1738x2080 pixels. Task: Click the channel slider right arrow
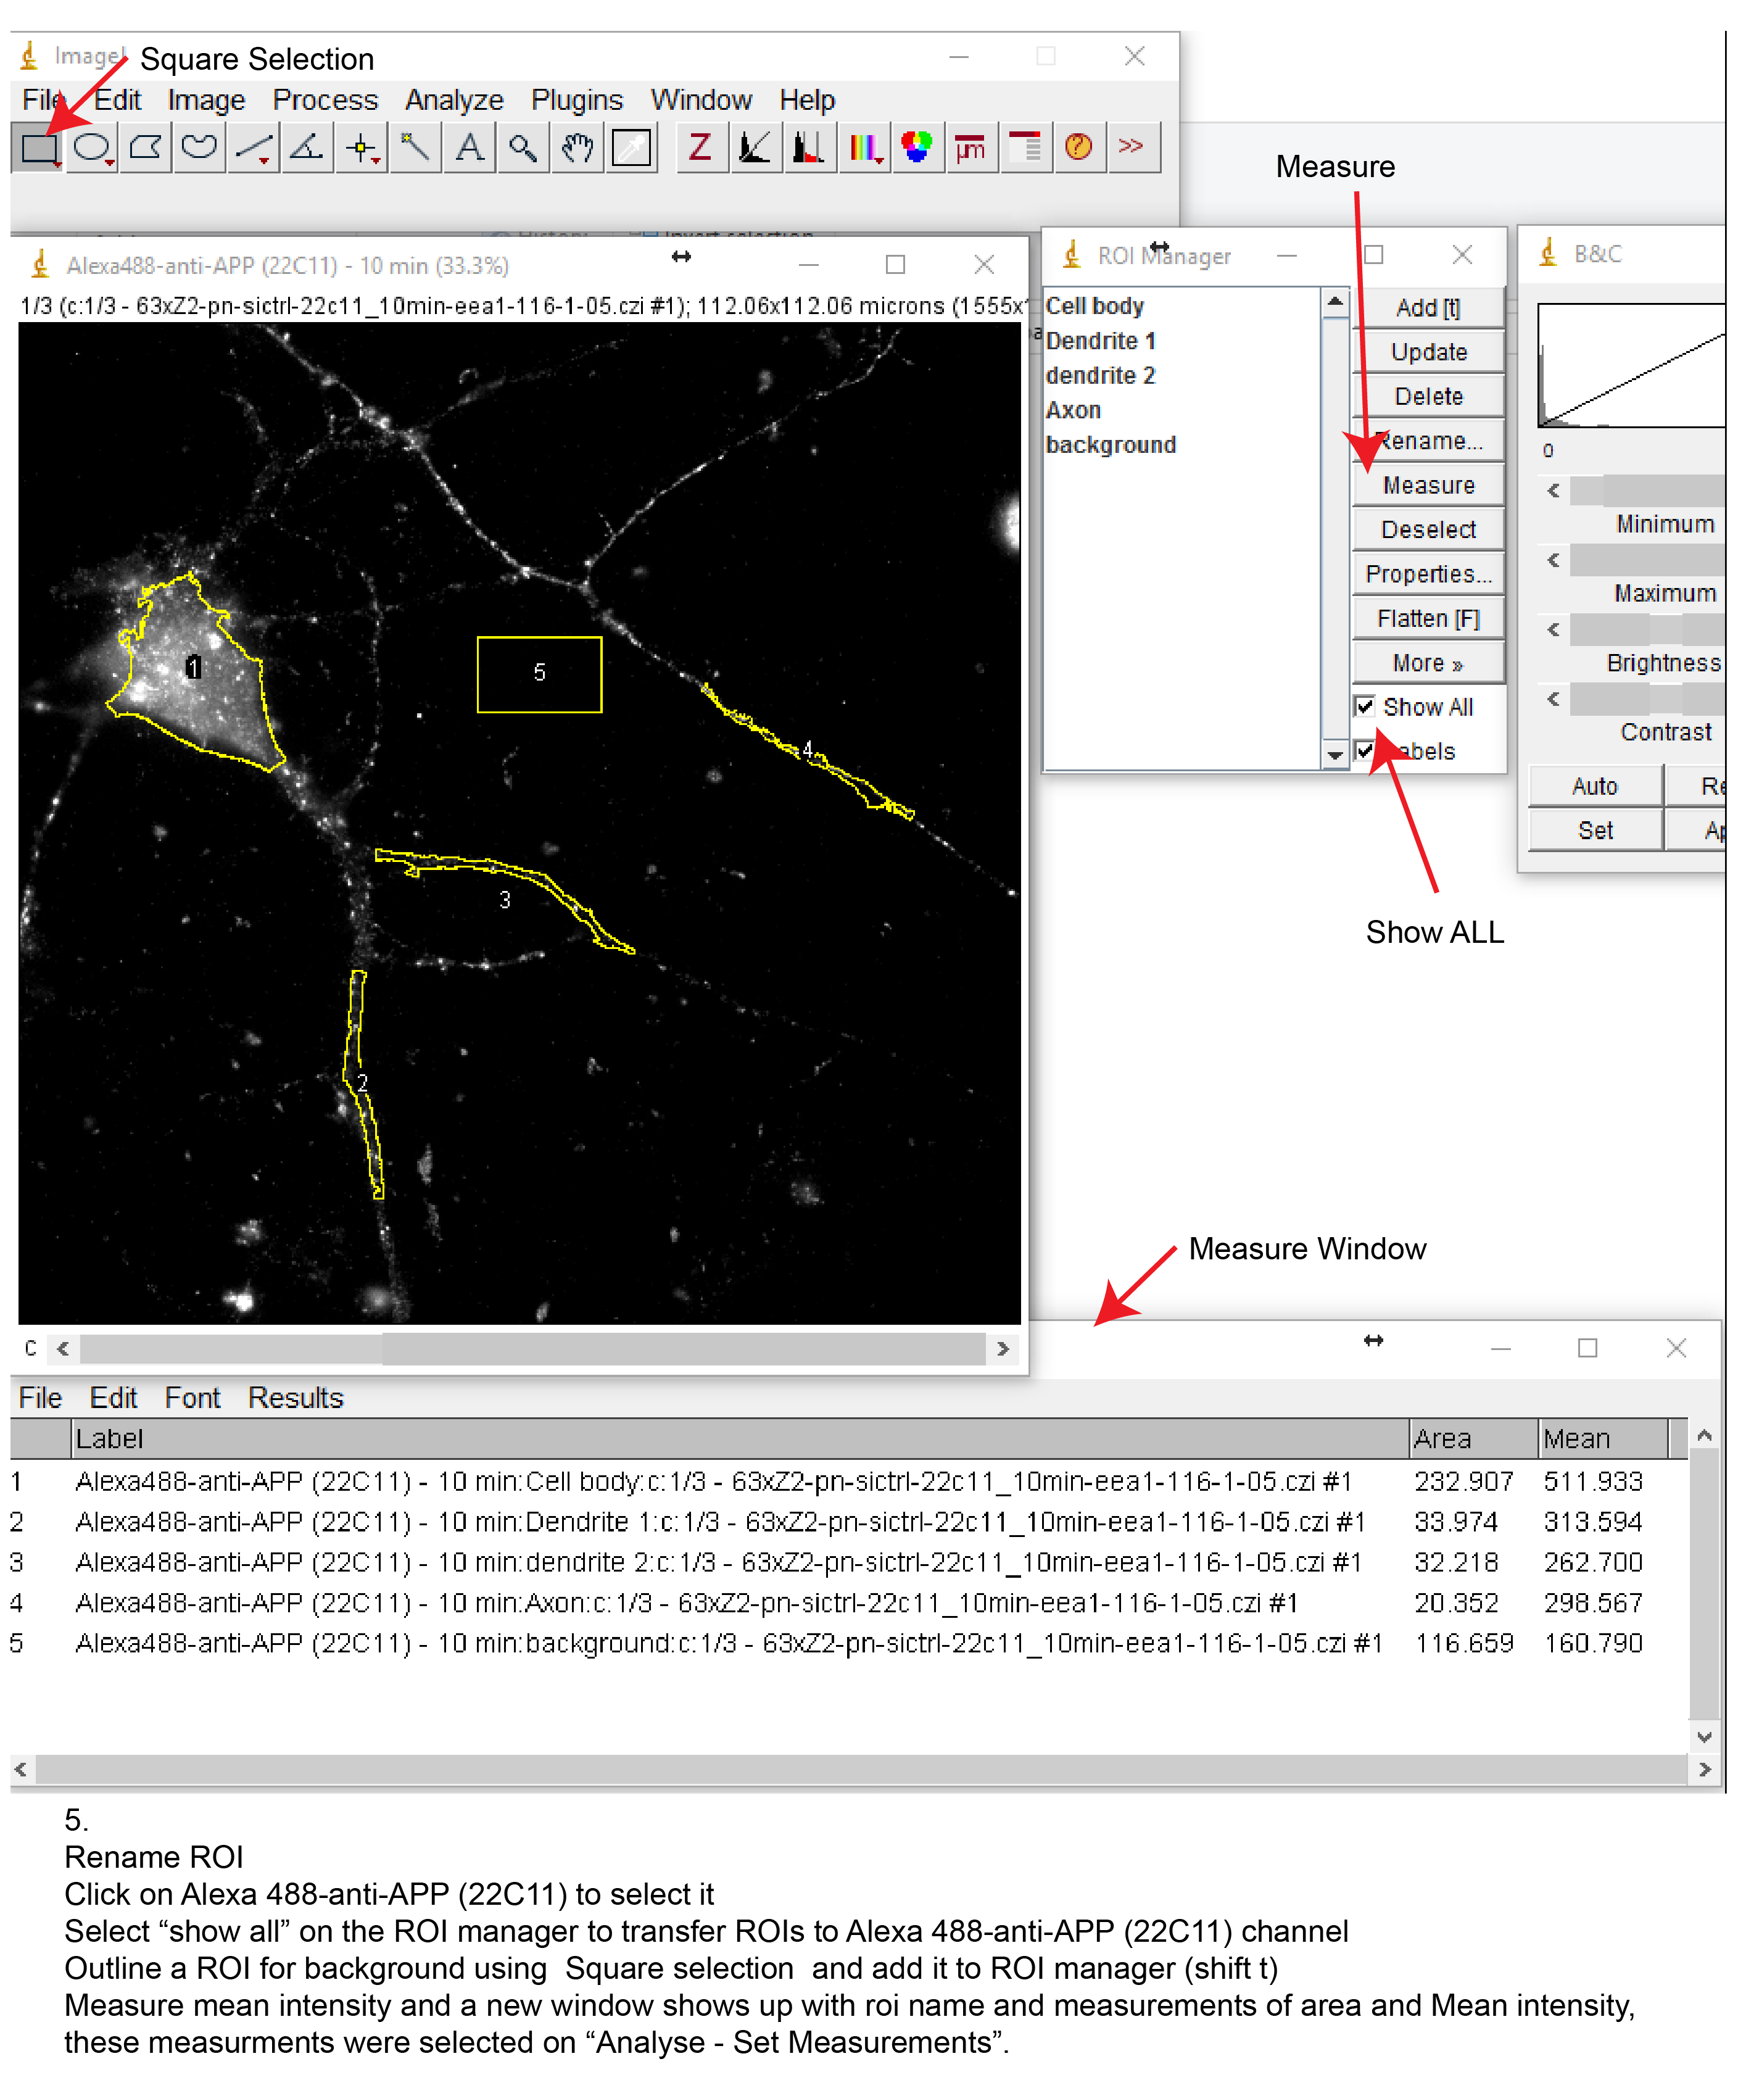click(x=1003, y=1349)
